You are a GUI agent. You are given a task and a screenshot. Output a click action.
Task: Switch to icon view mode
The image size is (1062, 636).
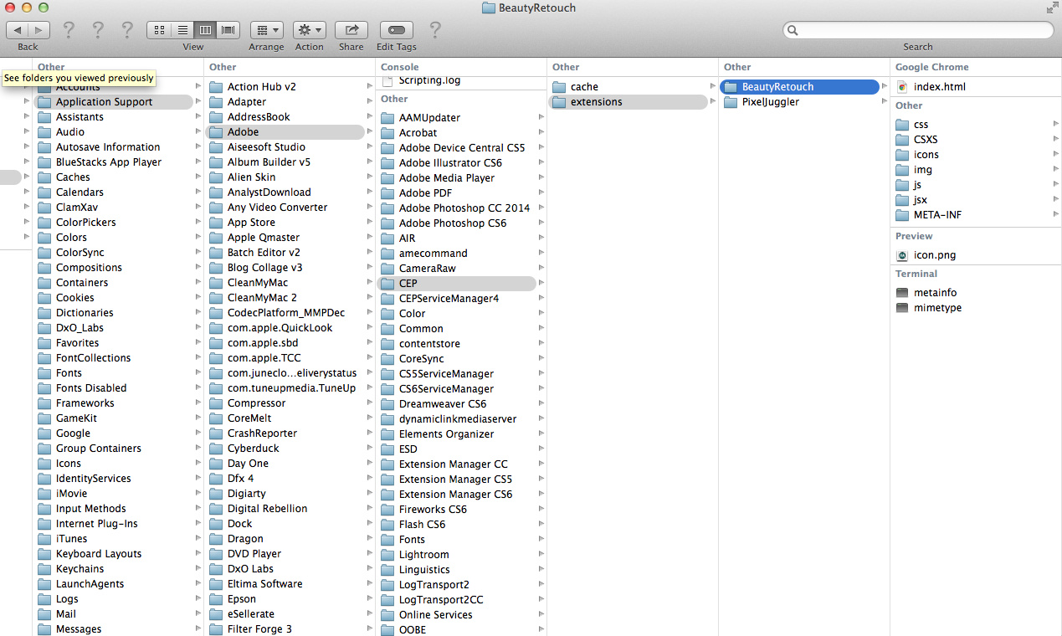point(159,30)
